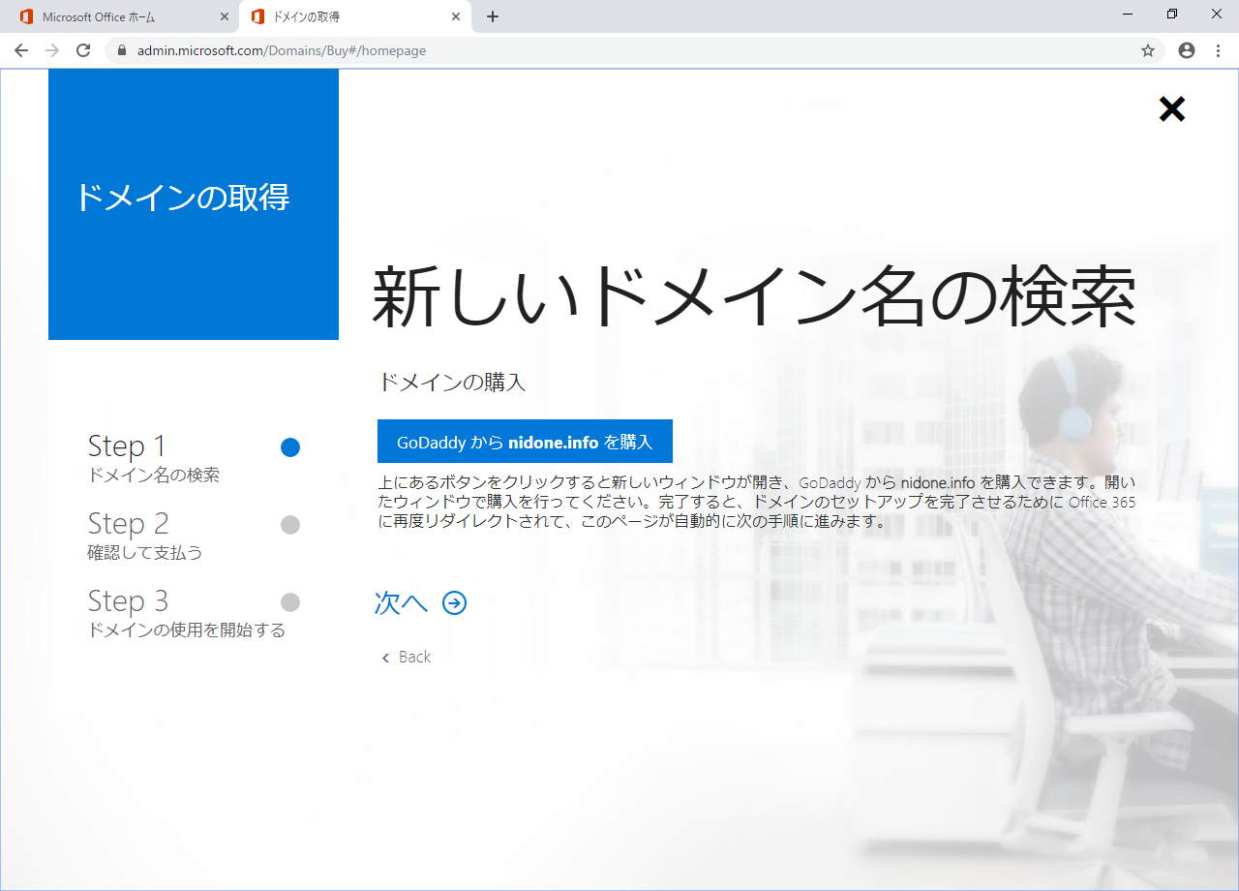Minimize the Chrome window
The height and width of the screenshot is (891, 1239).
pyautogui.click(x=1127, y=15)
